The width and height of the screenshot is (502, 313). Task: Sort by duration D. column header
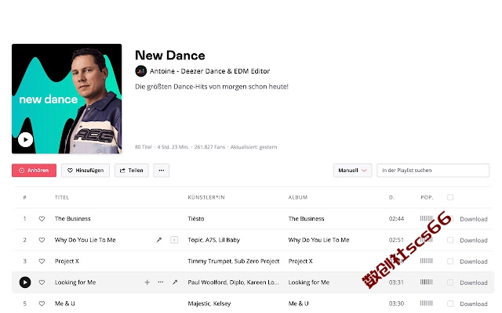point(391,197)
